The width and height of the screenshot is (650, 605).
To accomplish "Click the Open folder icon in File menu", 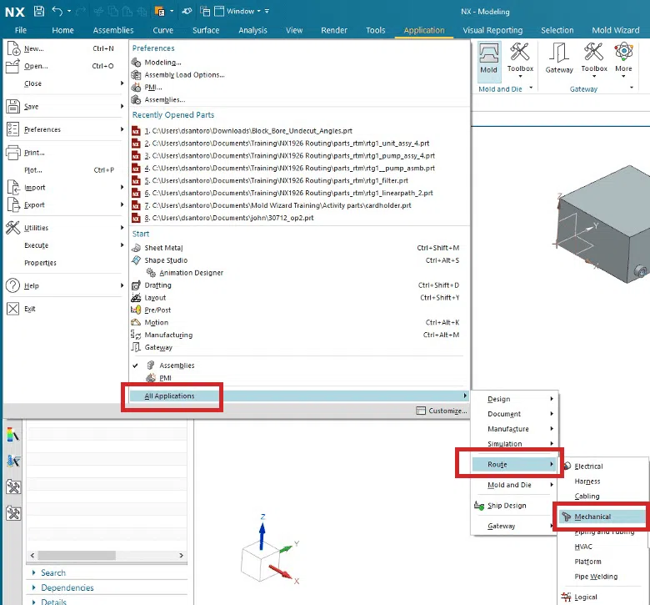I will 12,66.
